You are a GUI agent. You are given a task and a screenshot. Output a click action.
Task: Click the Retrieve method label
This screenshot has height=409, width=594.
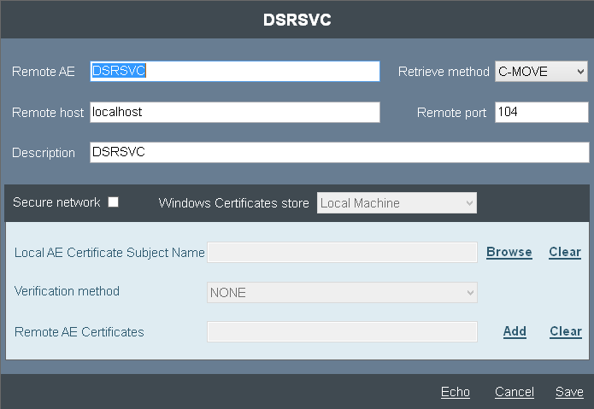(x=444, y=72)
